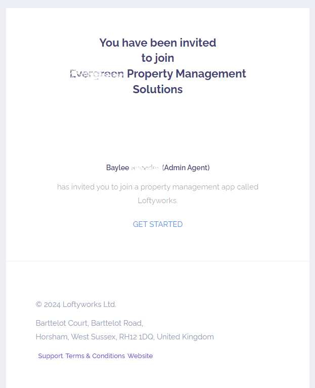Click the inviter name 'Baylee'
The image size is (315, 388).
pyautogui.click(x=118, y=168)
